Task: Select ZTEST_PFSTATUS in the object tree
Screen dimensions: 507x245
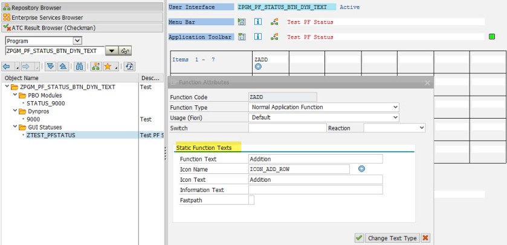Action: [51, 135]
